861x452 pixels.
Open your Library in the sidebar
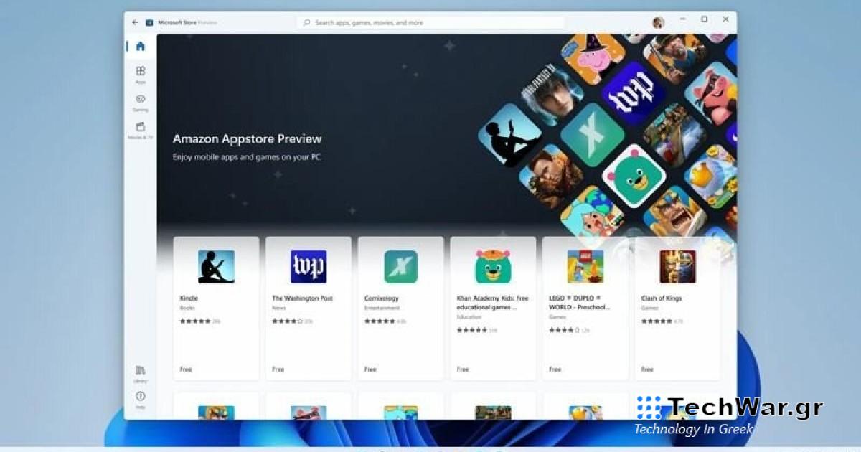click(x=141, y=372)
